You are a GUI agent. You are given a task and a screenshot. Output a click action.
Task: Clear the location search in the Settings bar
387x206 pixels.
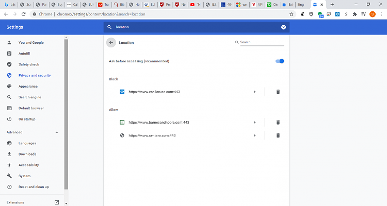coord(283,27)
